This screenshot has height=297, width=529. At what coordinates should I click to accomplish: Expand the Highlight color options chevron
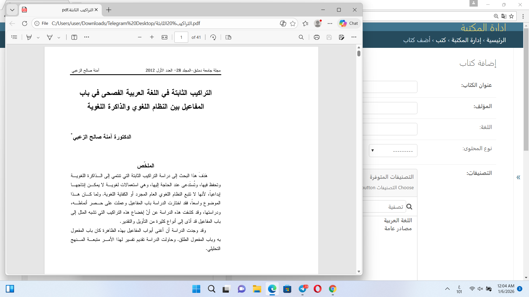click(38, 37)
